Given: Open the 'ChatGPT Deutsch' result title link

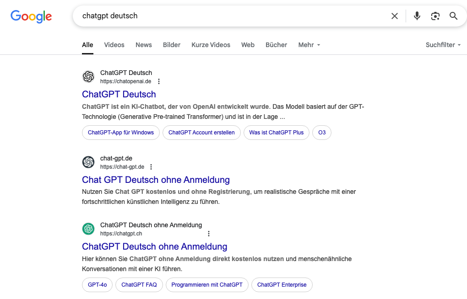Looking at the screenshot, I should tap(119, 94).
